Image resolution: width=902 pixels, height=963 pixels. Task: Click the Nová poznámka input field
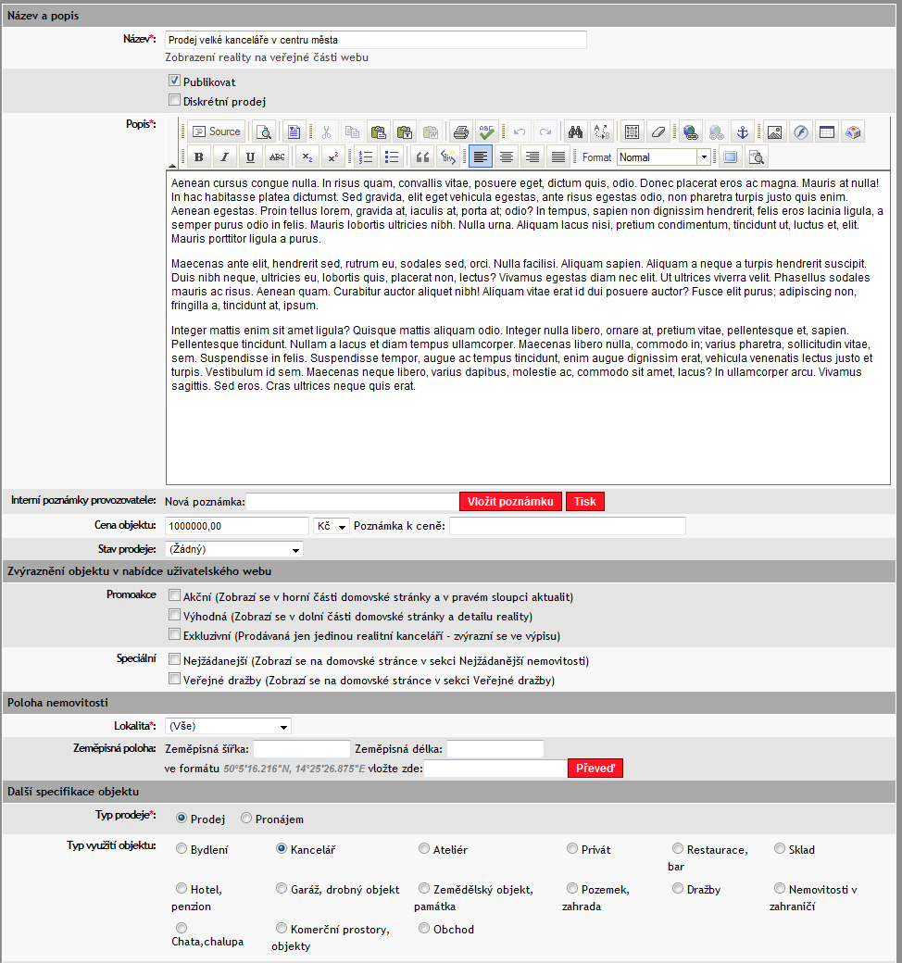[353, 502]
